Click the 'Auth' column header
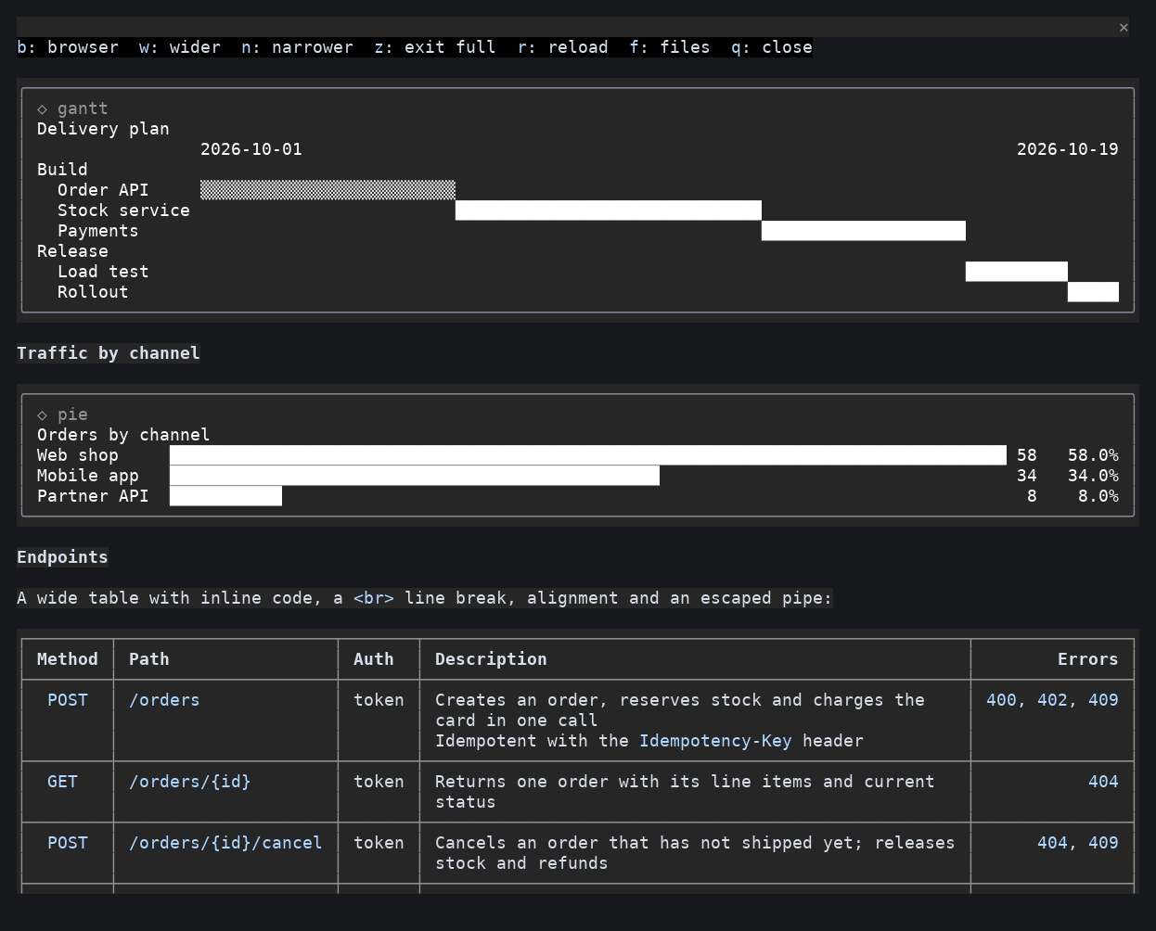 click(374, 659)
